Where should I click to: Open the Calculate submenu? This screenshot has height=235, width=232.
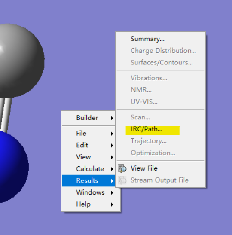(89, 169)
